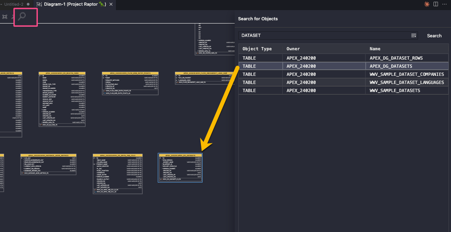This screenshot has height=232, width=451.
Task: Select the Diagram-1 (Project Raptor) tab
Action: [x=72, y=4]
